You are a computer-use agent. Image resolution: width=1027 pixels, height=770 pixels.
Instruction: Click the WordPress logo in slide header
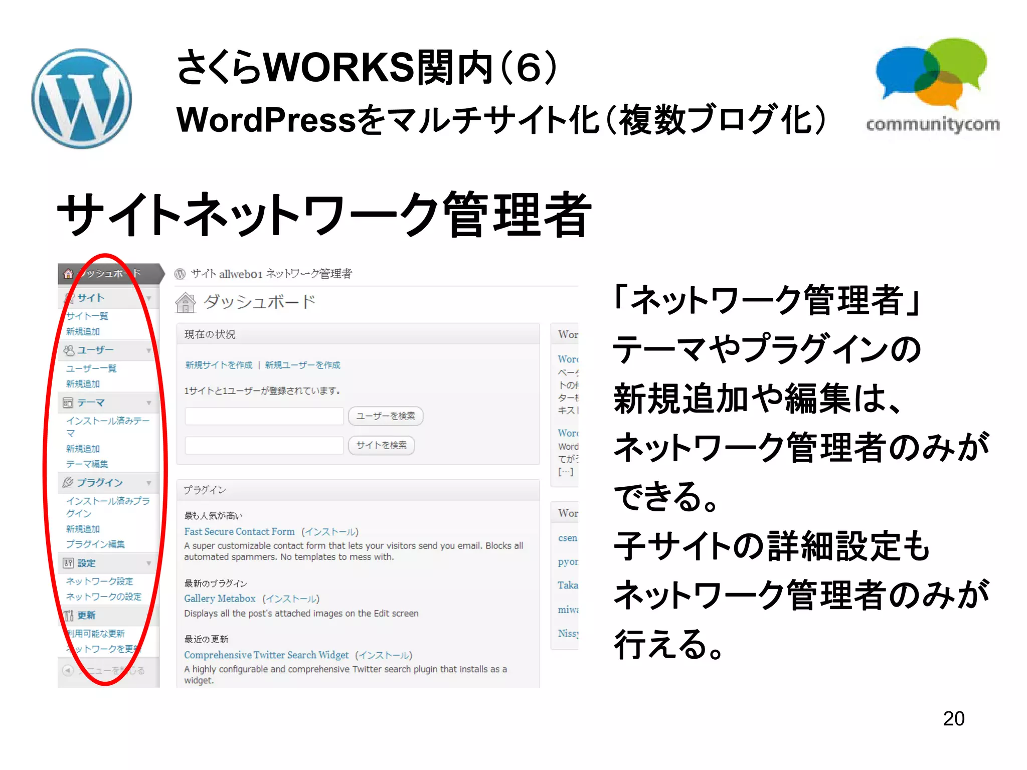[x=82, y=99]
